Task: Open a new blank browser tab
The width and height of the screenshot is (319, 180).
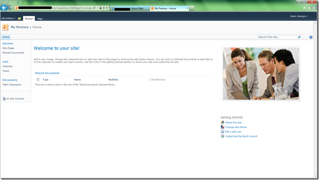Action: [192, 8]
